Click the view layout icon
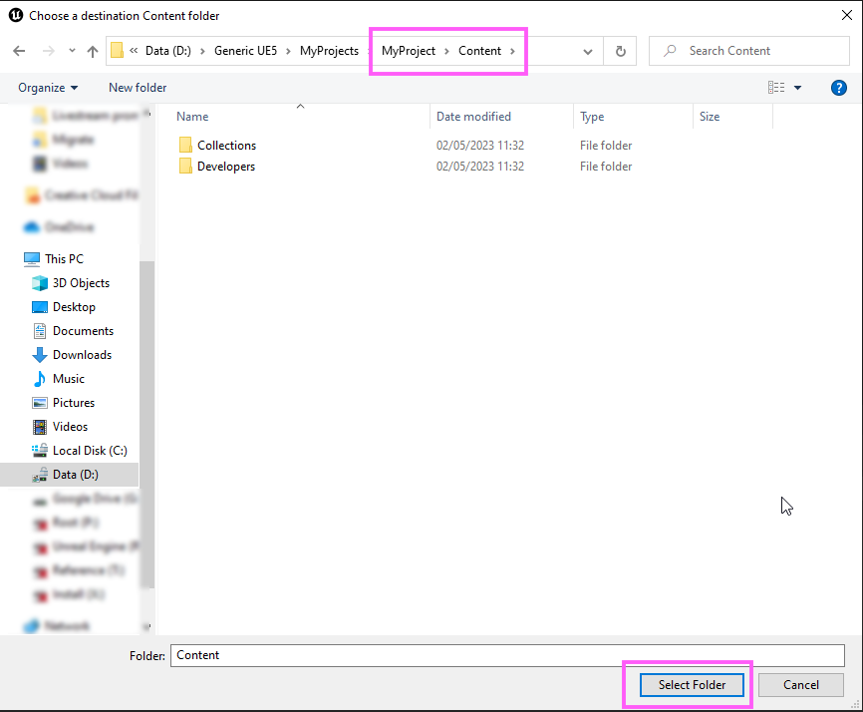The image size is (863, 712). pos(776,88)
